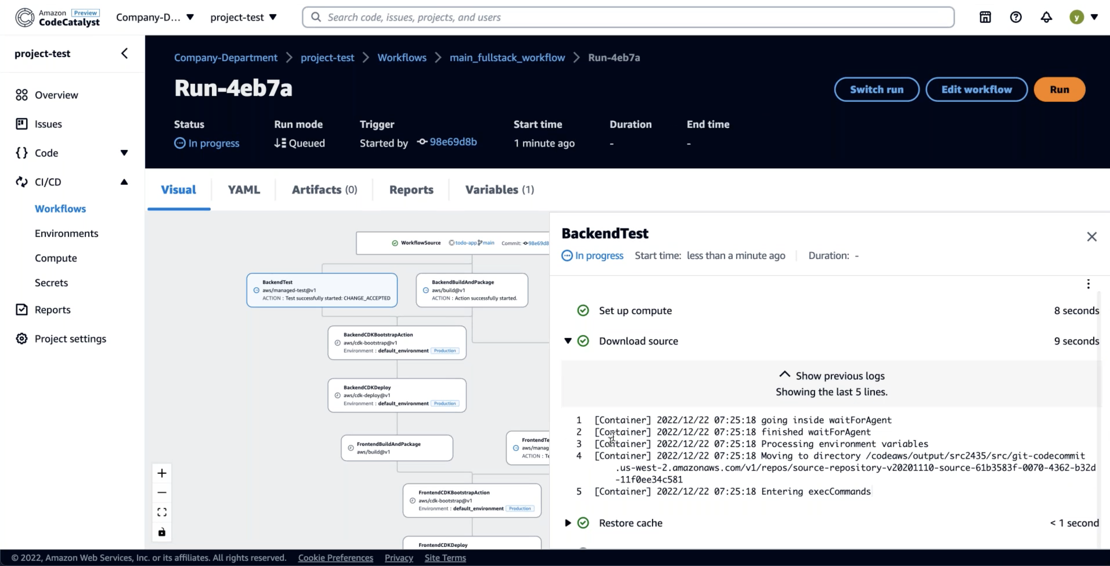Click fit-to-view icon in canvas controls
1110x566 pixels.
tap(162, 512)
